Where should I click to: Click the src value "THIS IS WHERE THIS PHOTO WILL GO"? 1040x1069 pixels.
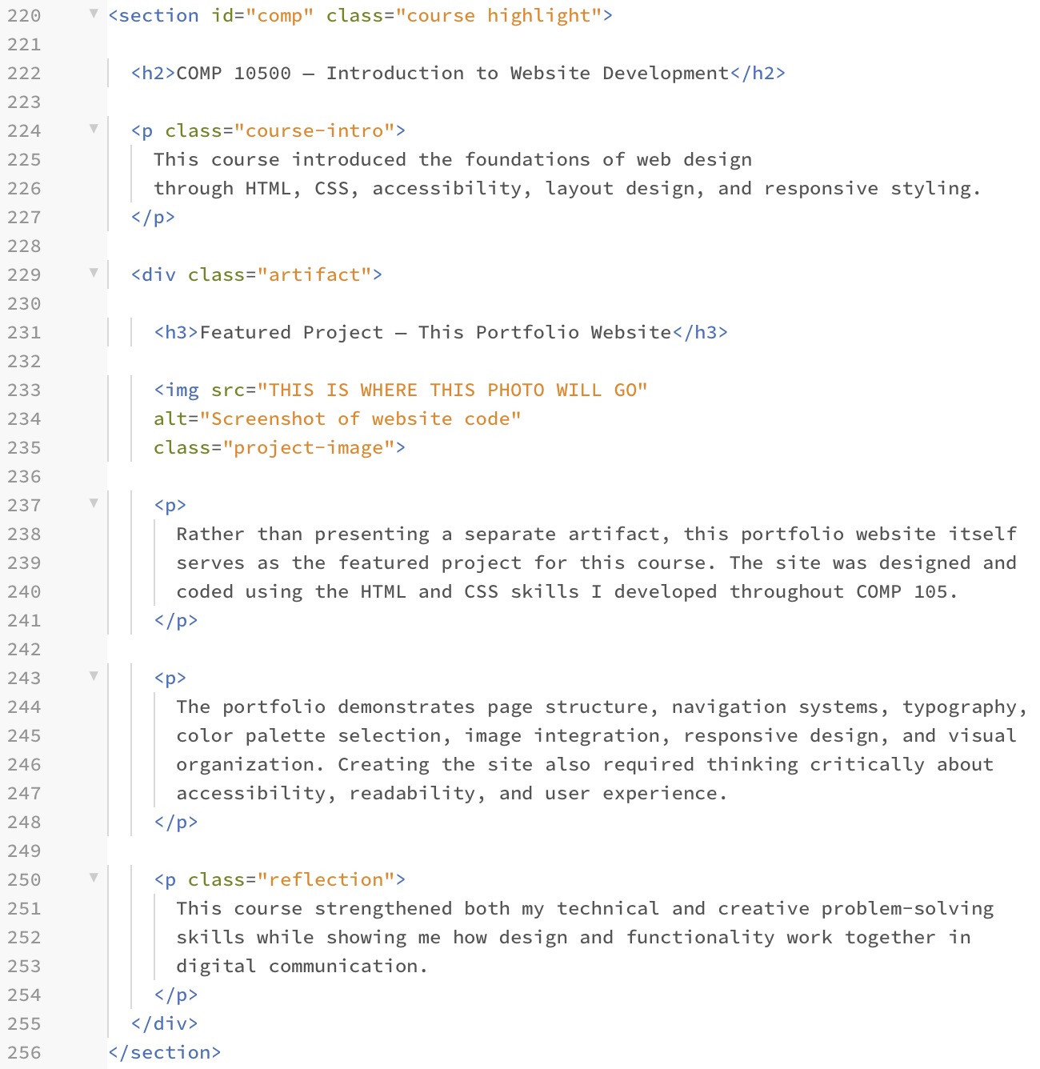453,390
